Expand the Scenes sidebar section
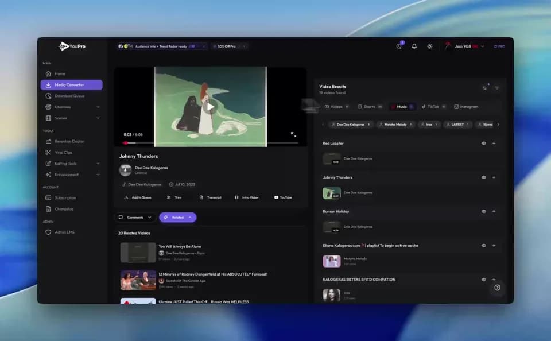The image size is (551, 341). pos(71,118)
